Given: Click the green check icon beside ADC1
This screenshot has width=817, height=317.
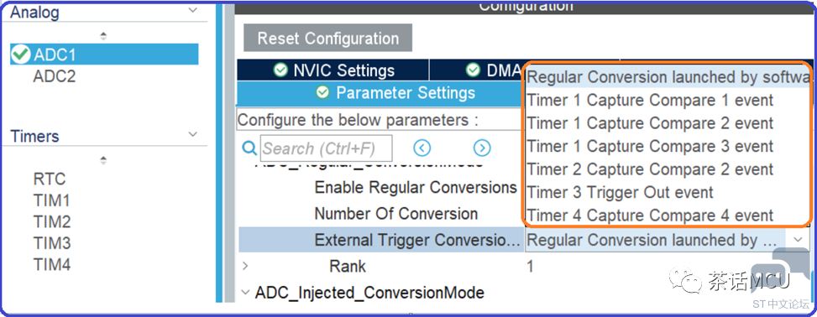Looking at the screenshot, I should click(21, 54).
